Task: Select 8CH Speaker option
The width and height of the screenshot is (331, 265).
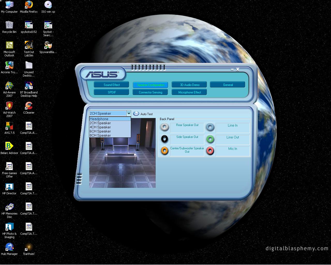Action: pos(110,135)
